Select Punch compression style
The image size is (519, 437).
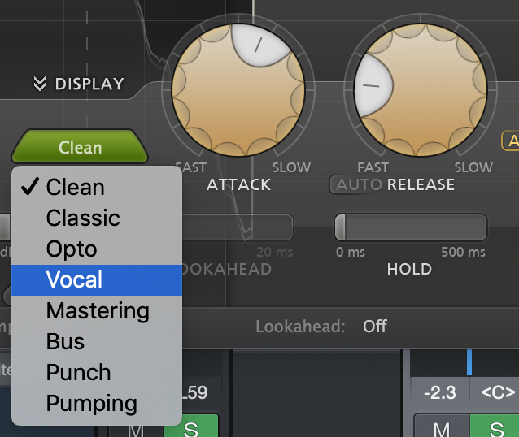click(97, 372)
